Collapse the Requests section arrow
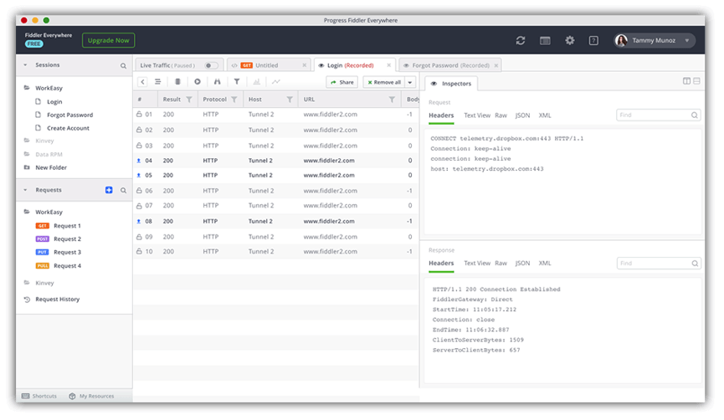Viewport: 724px width, 420px height. pos(25,190)
